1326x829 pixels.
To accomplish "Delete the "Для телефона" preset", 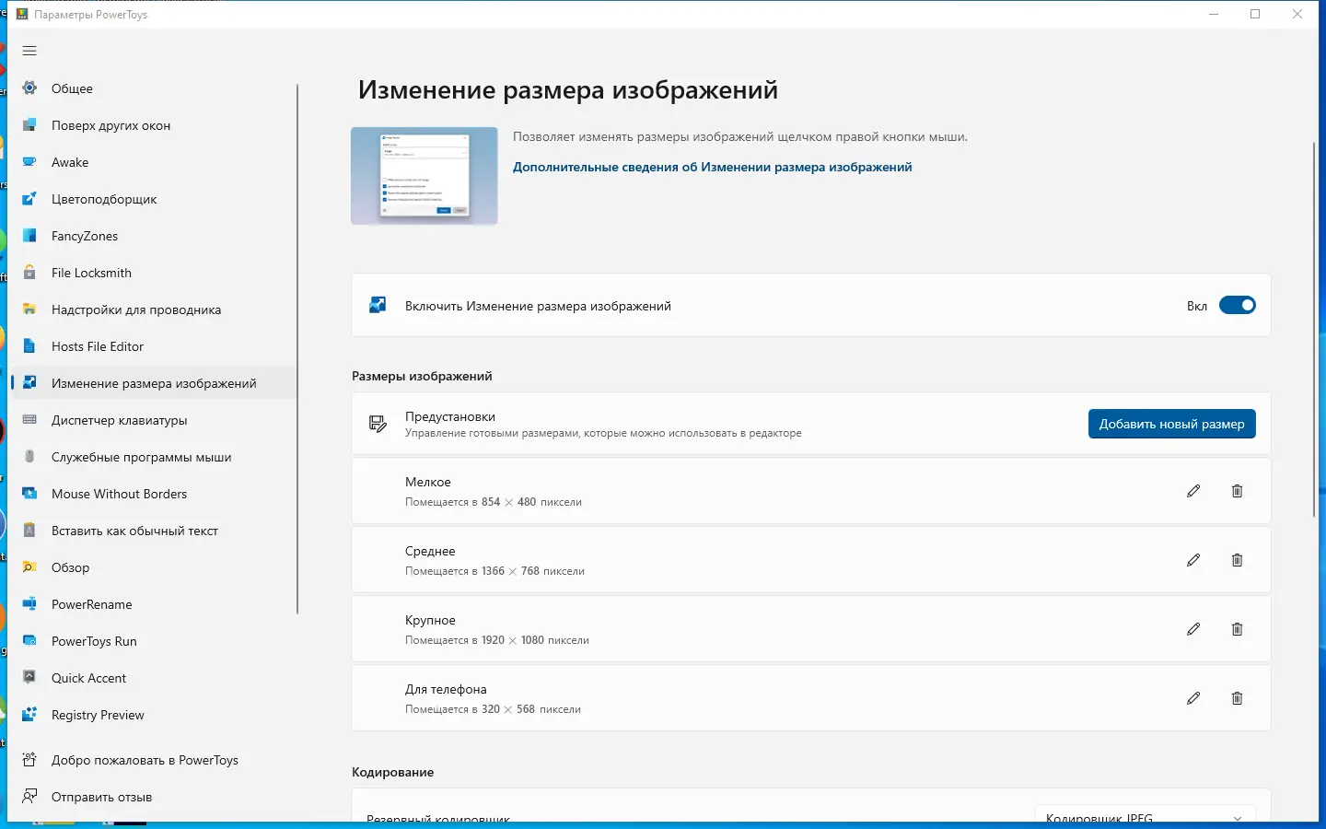I will tap(1237, 698).
